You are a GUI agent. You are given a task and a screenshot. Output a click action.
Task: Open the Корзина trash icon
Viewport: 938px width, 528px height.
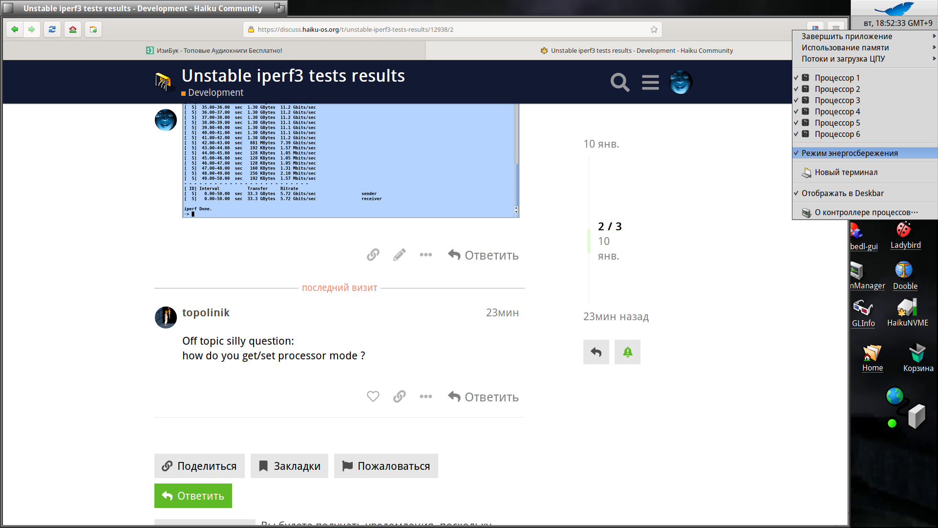click(918, 358)
